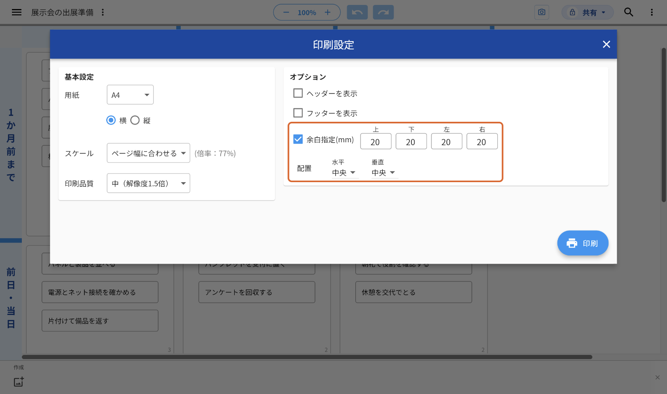This screenshot has height=394, width=667.
Task: Select the 休憩を交代でとる card
Action: point(414,292)
